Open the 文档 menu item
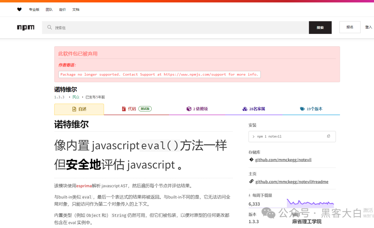The width and height of the screenshot is (374, 228). coord(75,9)
